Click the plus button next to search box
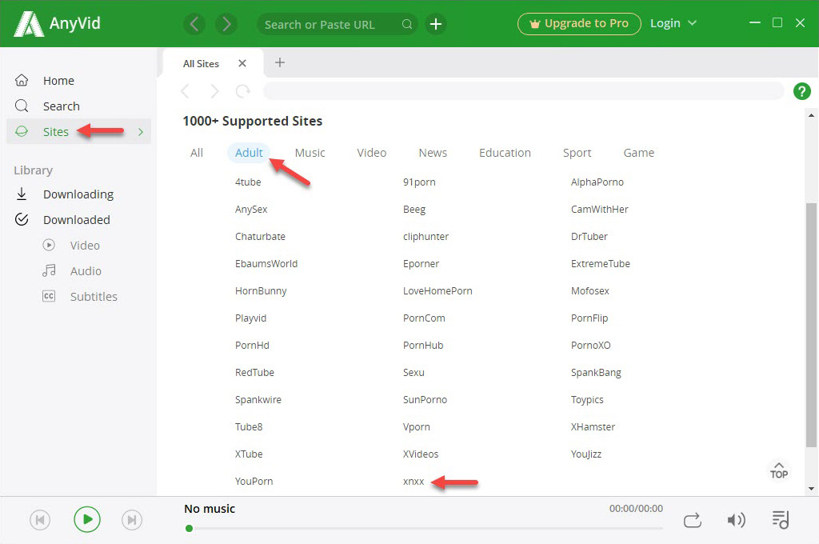This screenshot has height=544, width=819. pos(436,24)
